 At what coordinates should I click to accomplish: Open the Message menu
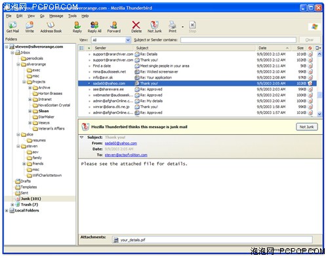56,16
